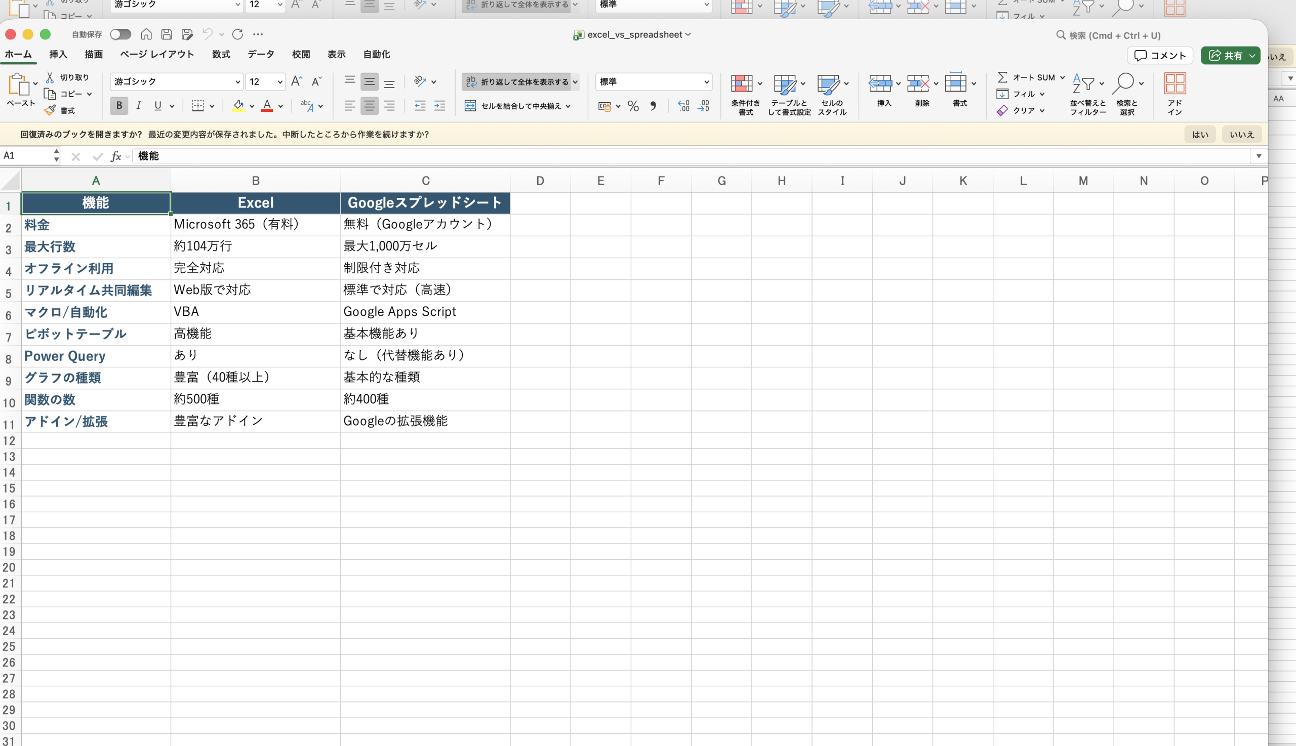
Task: Switch to the Page Layout (ページレイアウト) tab
Action: pyautogui.click(x=157, y=54)
